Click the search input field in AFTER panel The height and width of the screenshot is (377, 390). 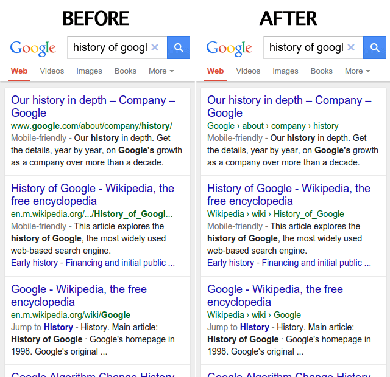(306, 47)
